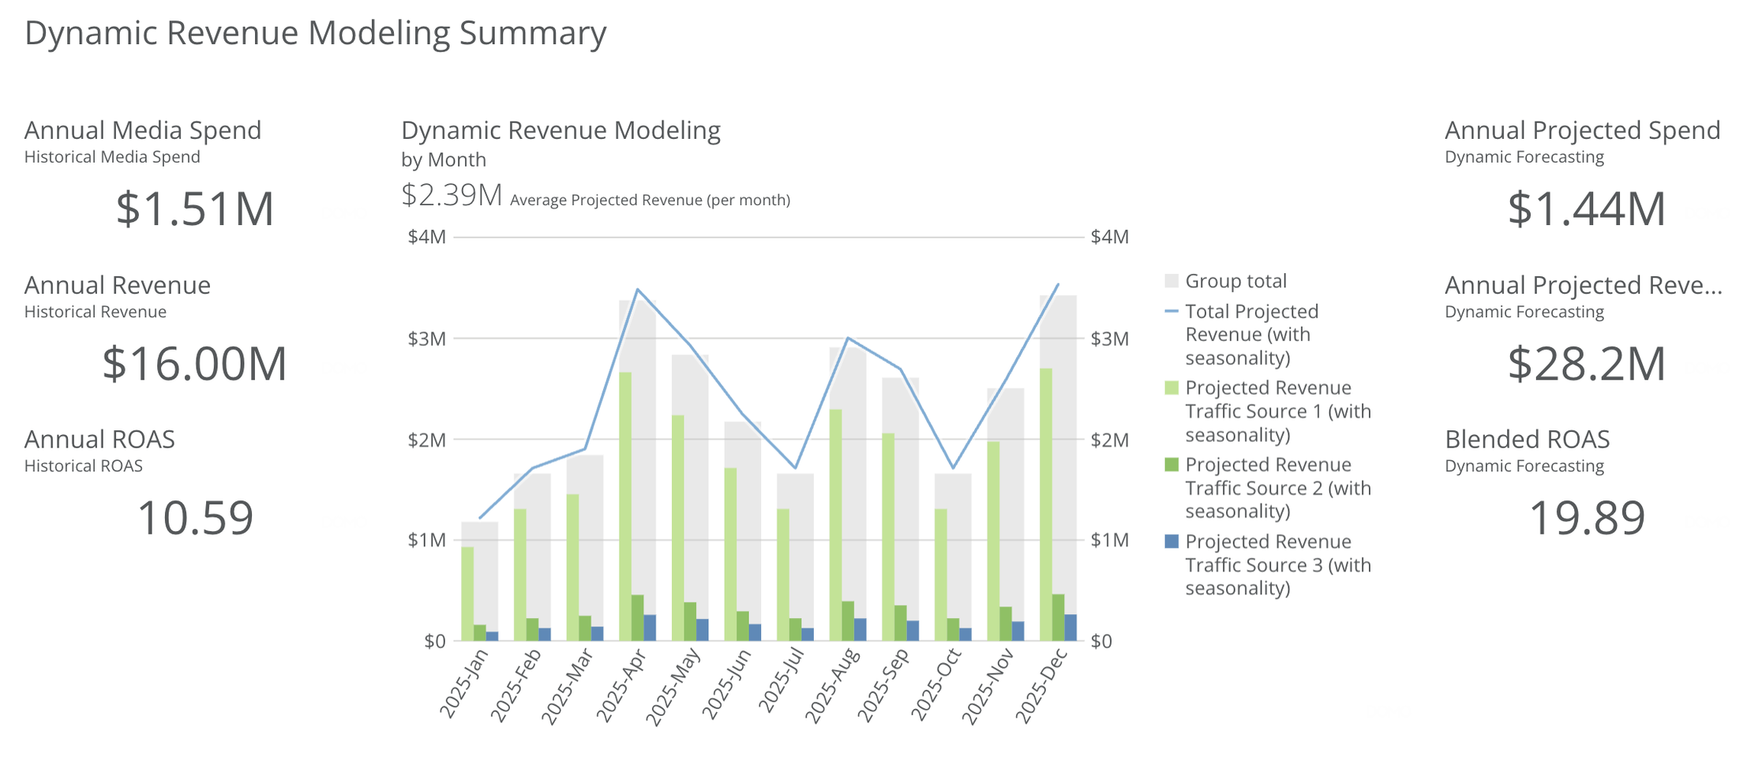The width and height of the screenshot is (1762, 757).
Task: Click the Dynamic Revenue Modeling Summary title
Action: 315,33
